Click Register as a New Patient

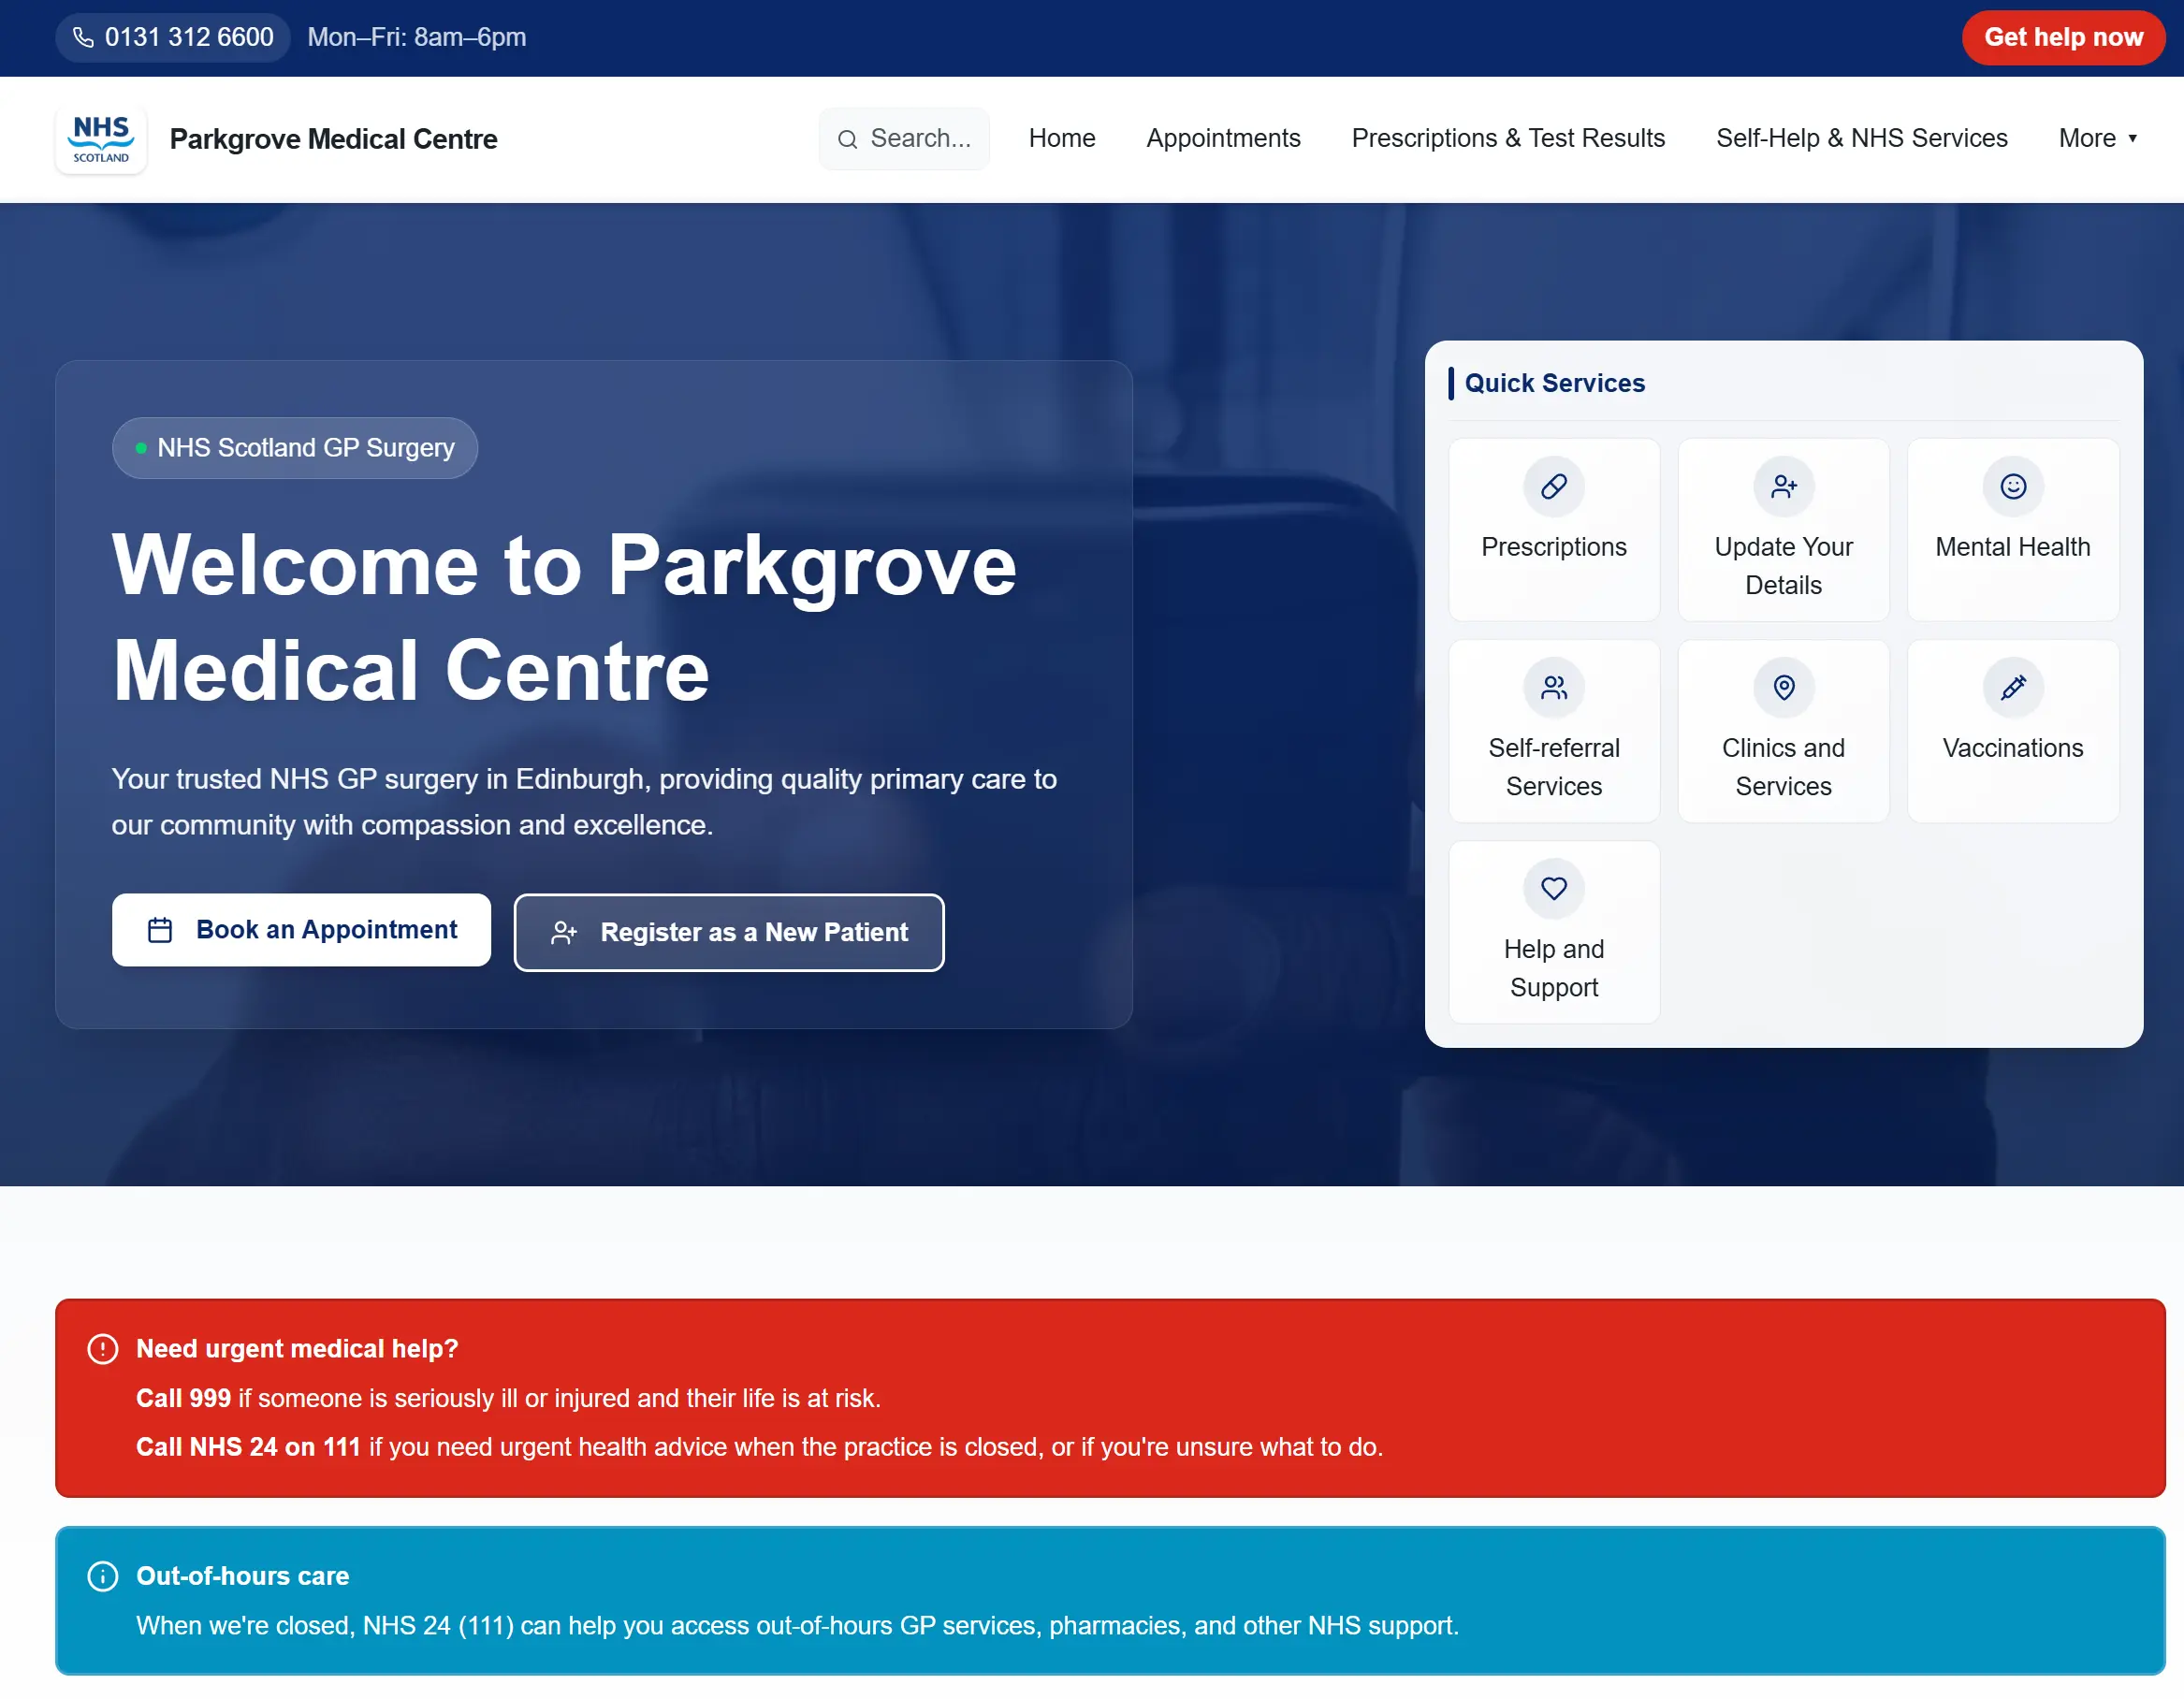pyautogui.click(x=728, y=932)
